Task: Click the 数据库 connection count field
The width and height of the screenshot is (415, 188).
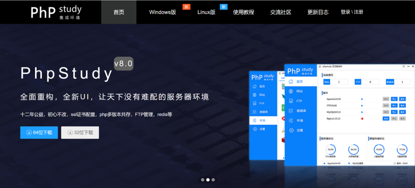Action: tap(402, 82)
